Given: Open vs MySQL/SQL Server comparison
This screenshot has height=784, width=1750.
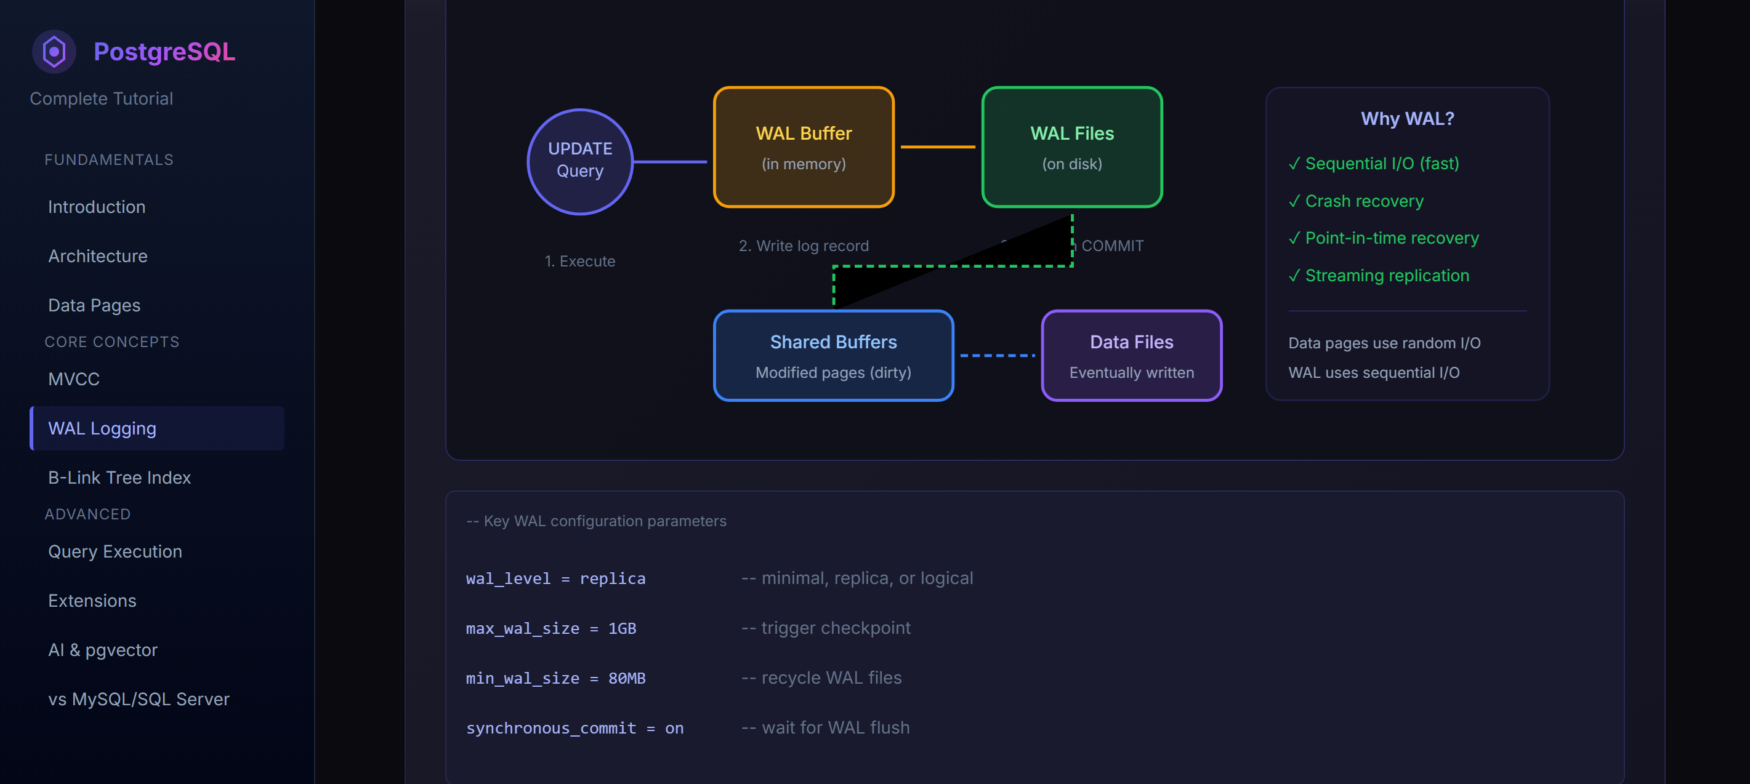Looking at the screenshot, I should tap(139, 699).
